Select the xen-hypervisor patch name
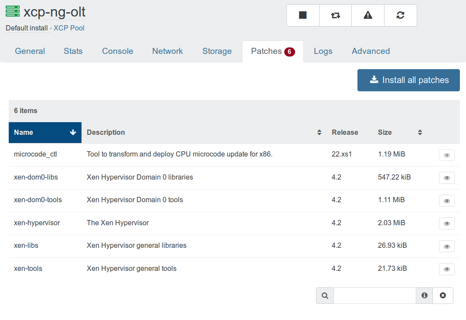 (x=37, y=223)
